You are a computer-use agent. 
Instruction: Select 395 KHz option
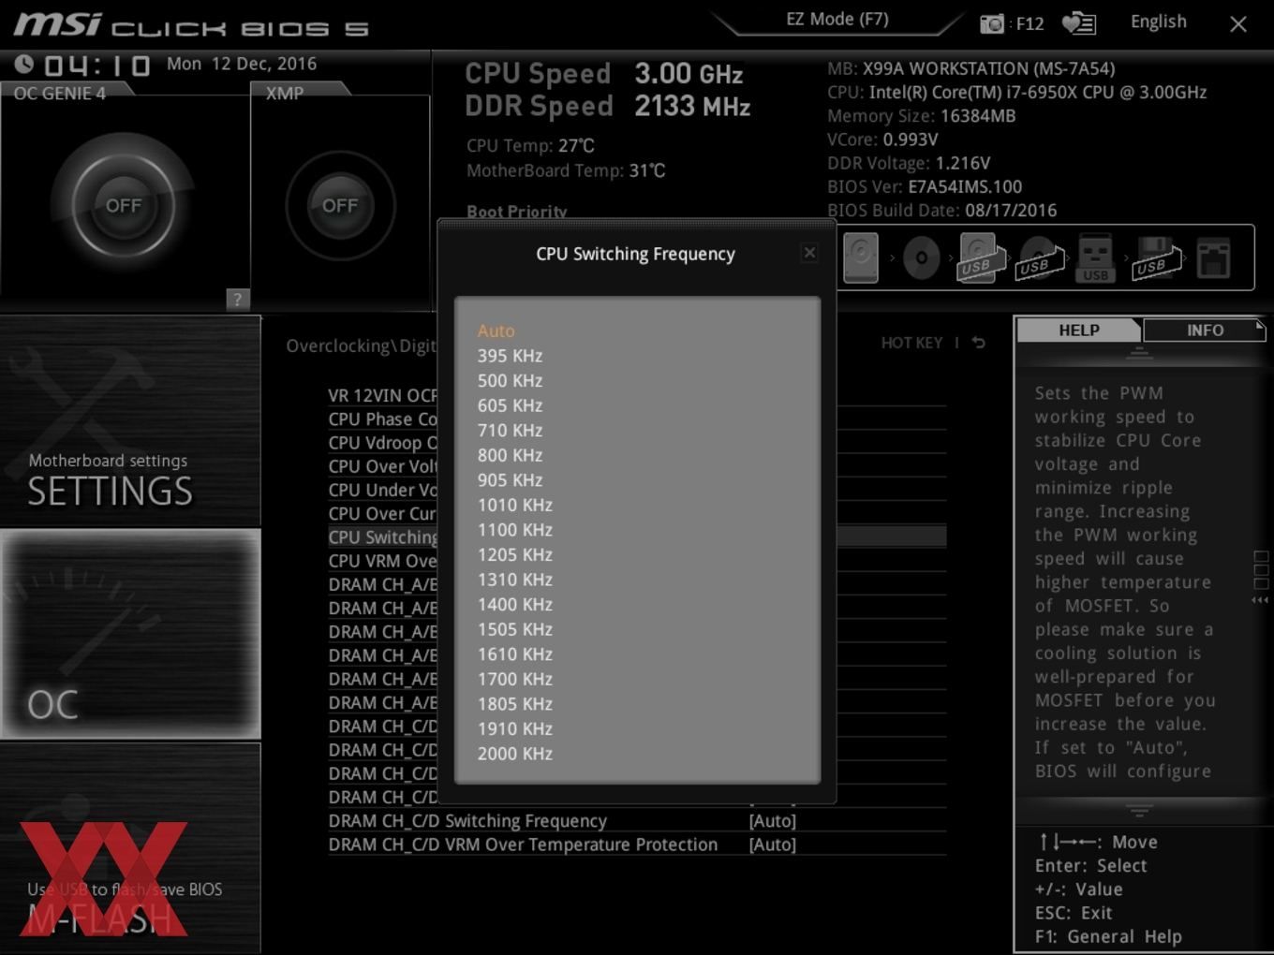tap(510, 356)
